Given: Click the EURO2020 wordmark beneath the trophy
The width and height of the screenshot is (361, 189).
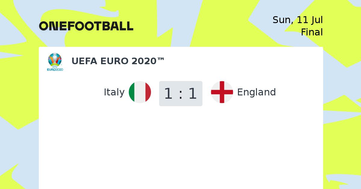Looking at the screenshot, I should click(55, 70).
